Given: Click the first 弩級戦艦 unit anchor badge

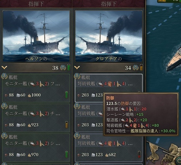Looking at the screenshot, I should pos(77,76).
